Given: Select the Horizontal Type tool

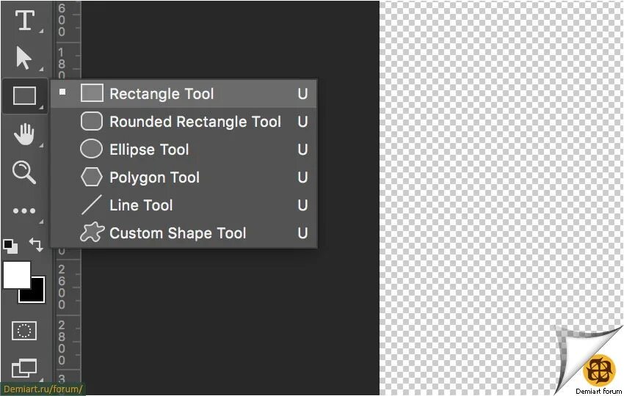Looking at the screenshot, I should click(x=25, y=21).
